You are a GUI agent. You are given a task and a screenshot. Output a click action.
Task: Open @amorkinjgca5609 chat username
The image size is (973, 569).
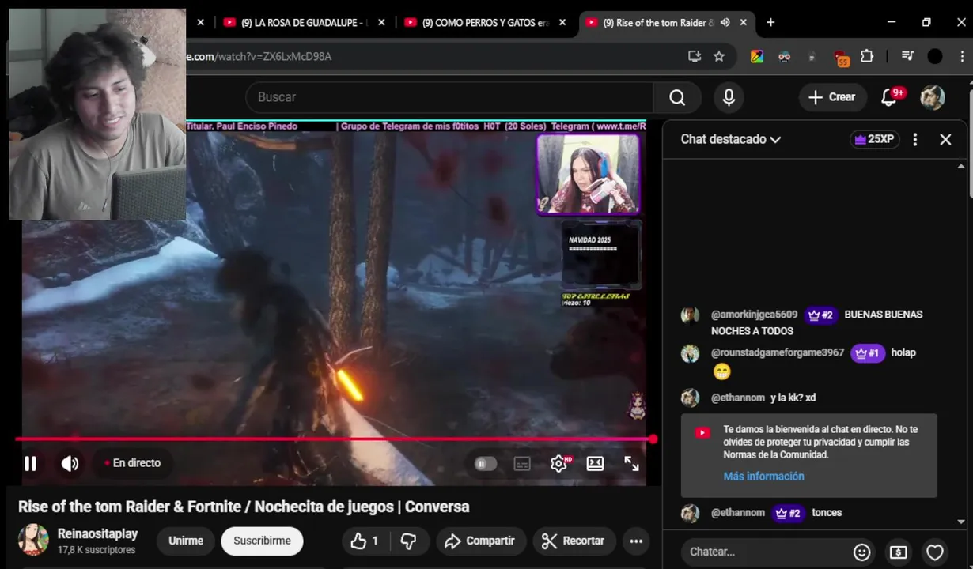click(754, 315)
